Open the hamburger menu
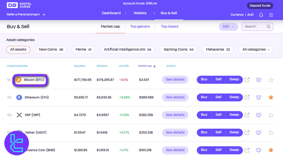Viewport: 283px width, 159px height. pos(271,15)
